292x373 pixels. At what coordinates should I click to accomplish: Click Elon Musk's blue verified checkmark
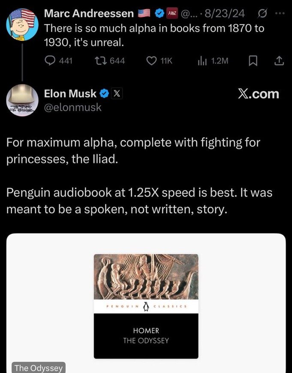coord(104,93)
